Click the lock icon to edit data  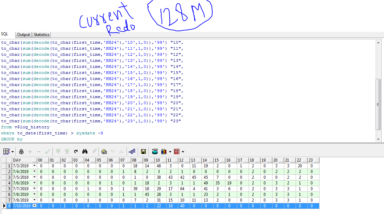tap(22, 152)
